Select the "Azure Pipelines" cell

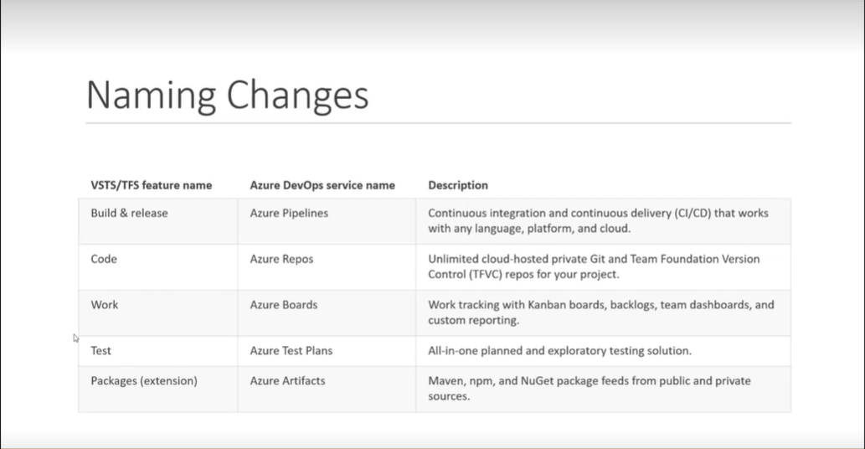click(x=289, y=213)
